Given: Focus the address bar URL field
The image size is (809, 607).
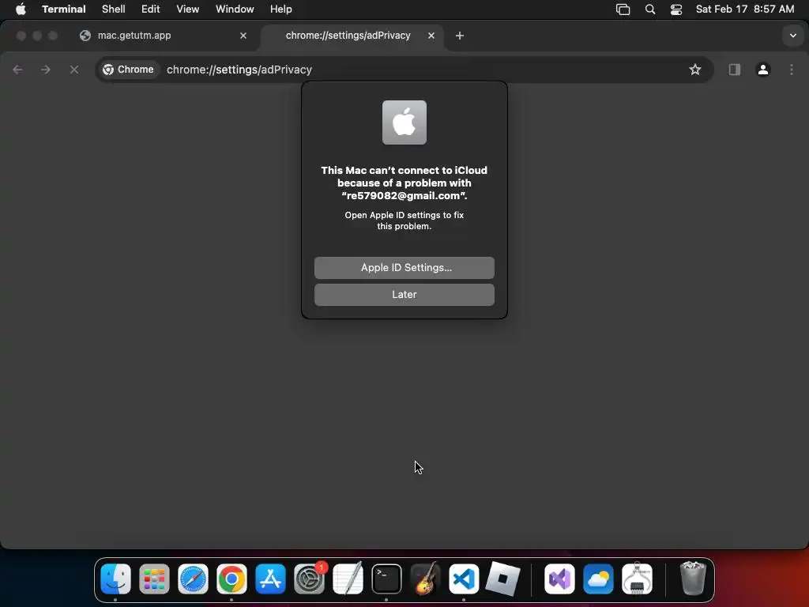Looking at the screenshot, I should (x=405, y=70).
